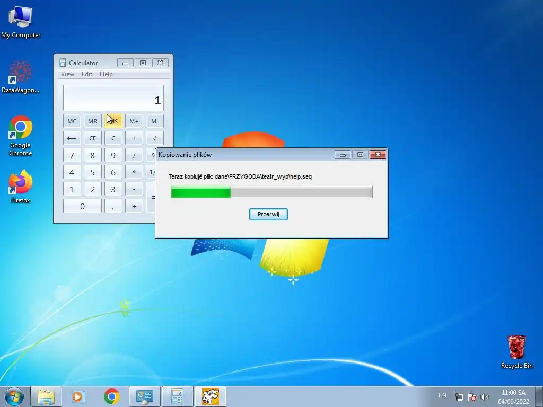The height and width of the screenshot is (407, 543).
Task: Click the decimal comma key
Action: click(x=113, y=206)
